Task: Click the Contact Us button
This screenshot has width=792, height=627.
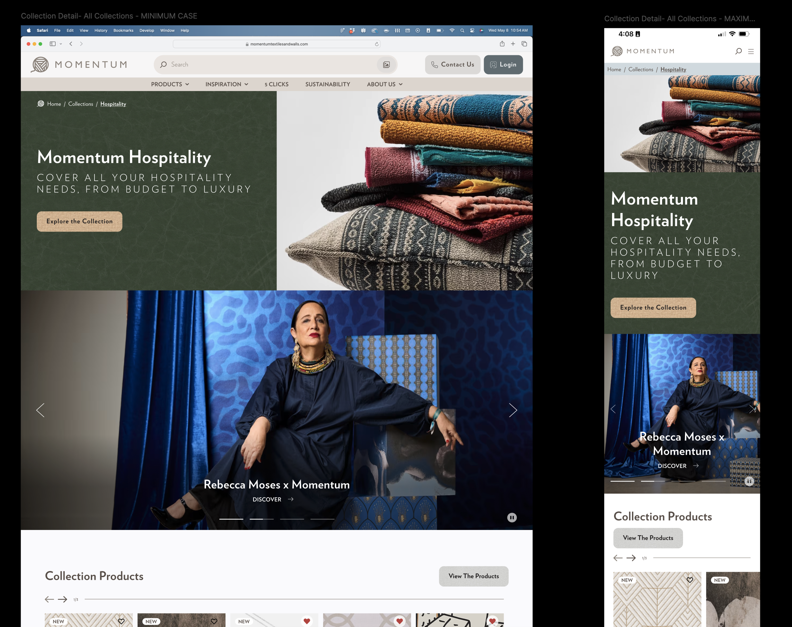Action: (x=453, y=65)
